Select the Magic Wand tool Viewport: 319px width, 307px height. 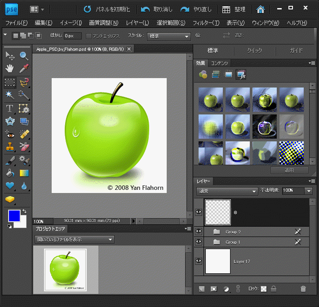[9, 95]
